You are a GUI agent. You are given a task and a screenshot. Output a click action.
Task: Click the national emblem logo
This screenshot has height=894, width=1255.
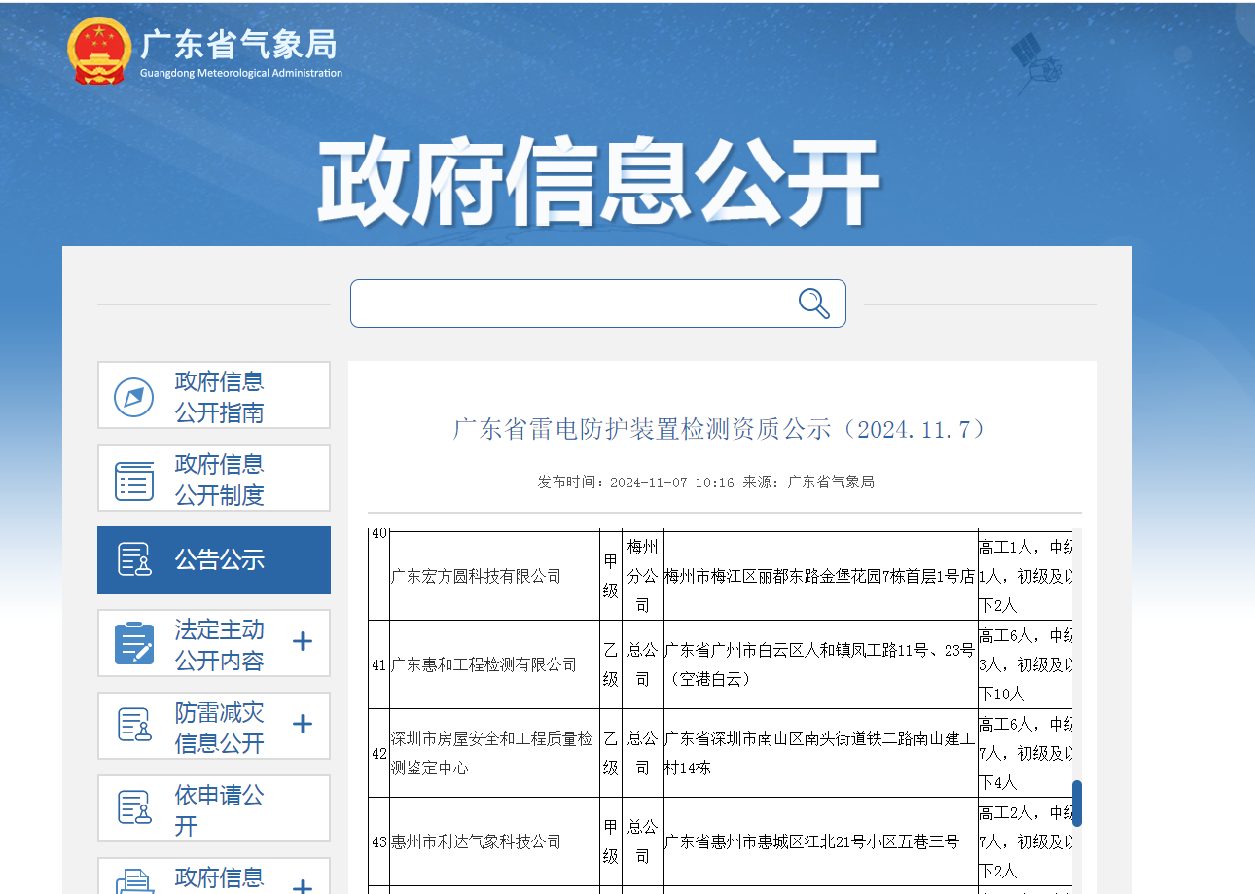(99, 52)
